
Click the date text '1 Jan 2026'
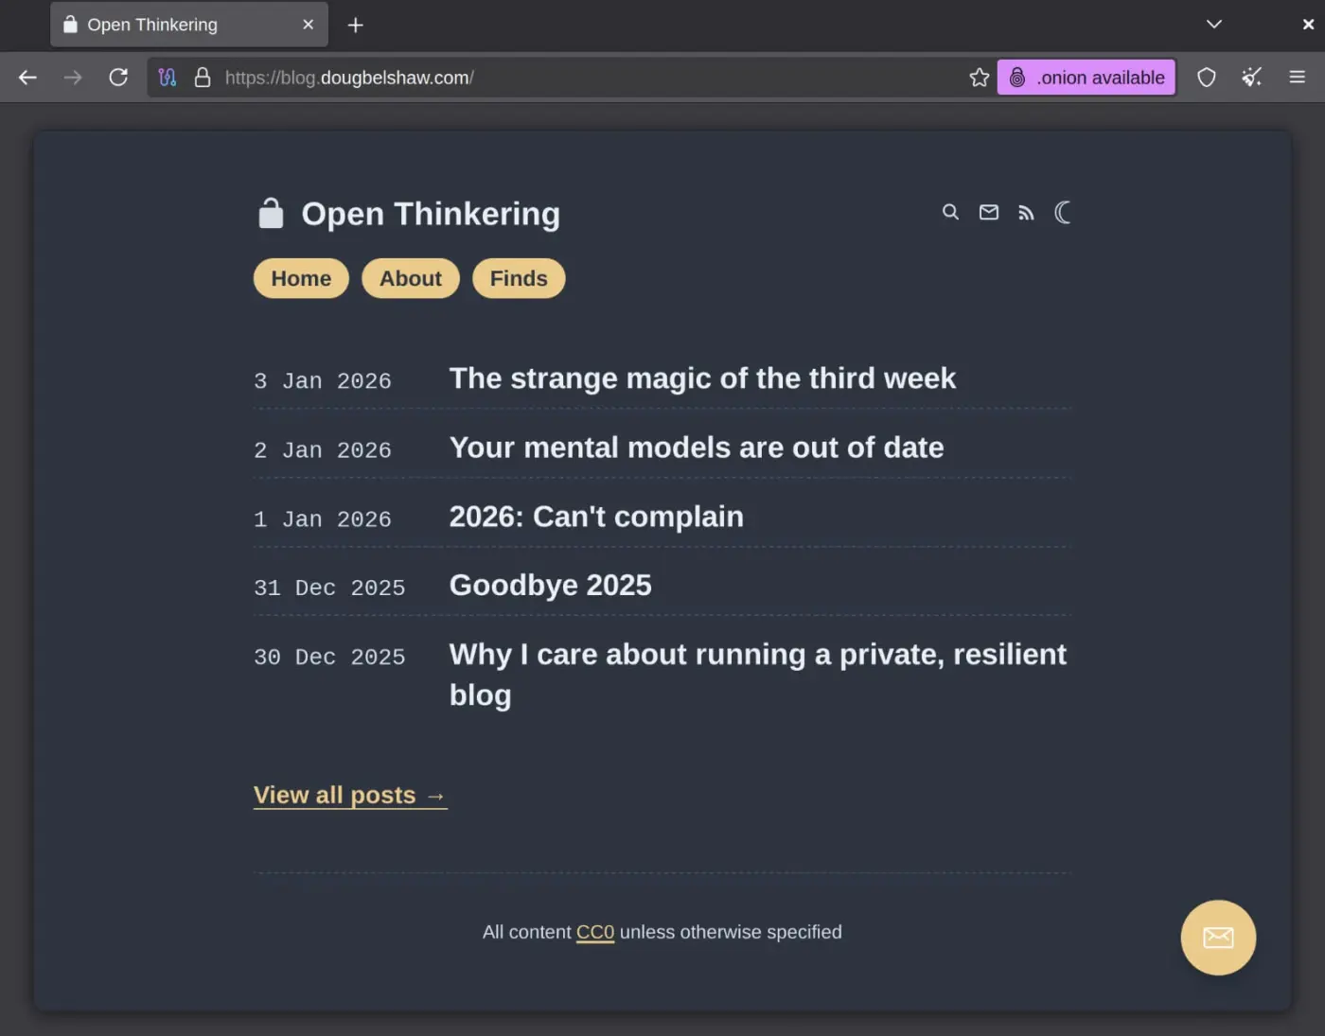[323, 519]
